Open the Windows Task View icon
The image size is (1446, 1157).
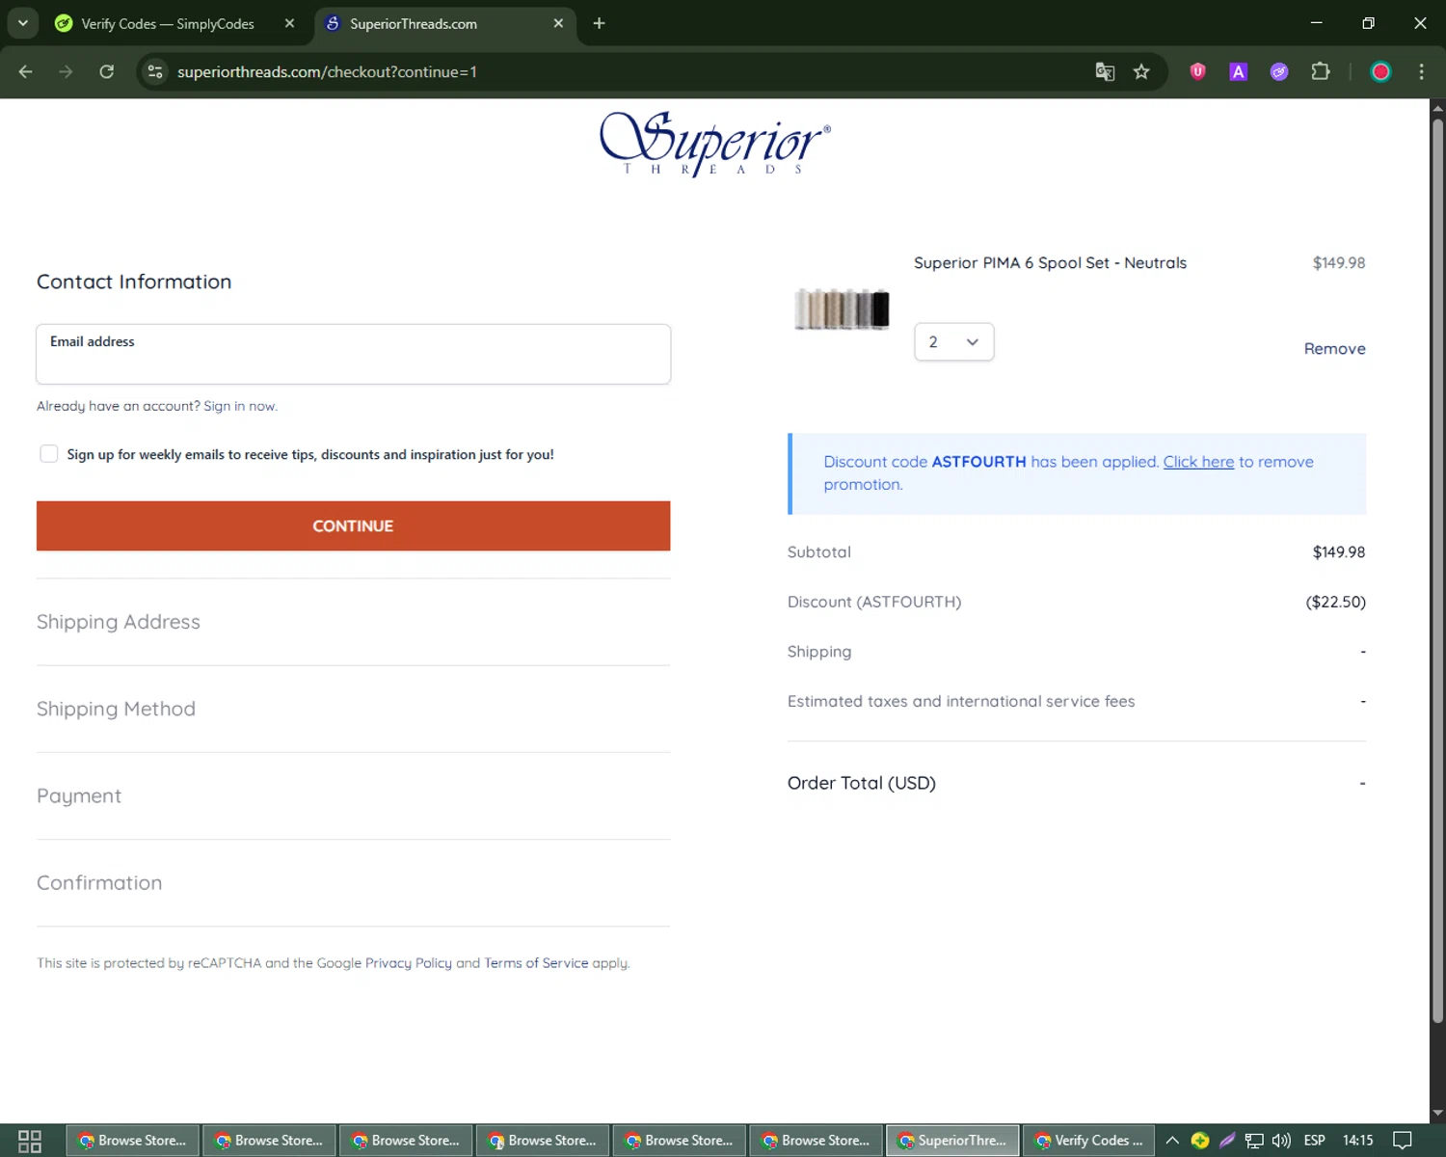click(x=30, y=1141)
